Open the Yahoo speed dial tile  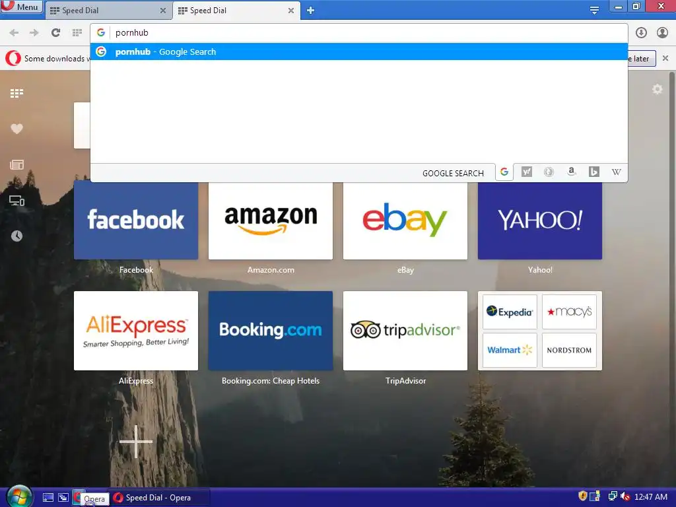pyautogui.click(x=540, y=220)
